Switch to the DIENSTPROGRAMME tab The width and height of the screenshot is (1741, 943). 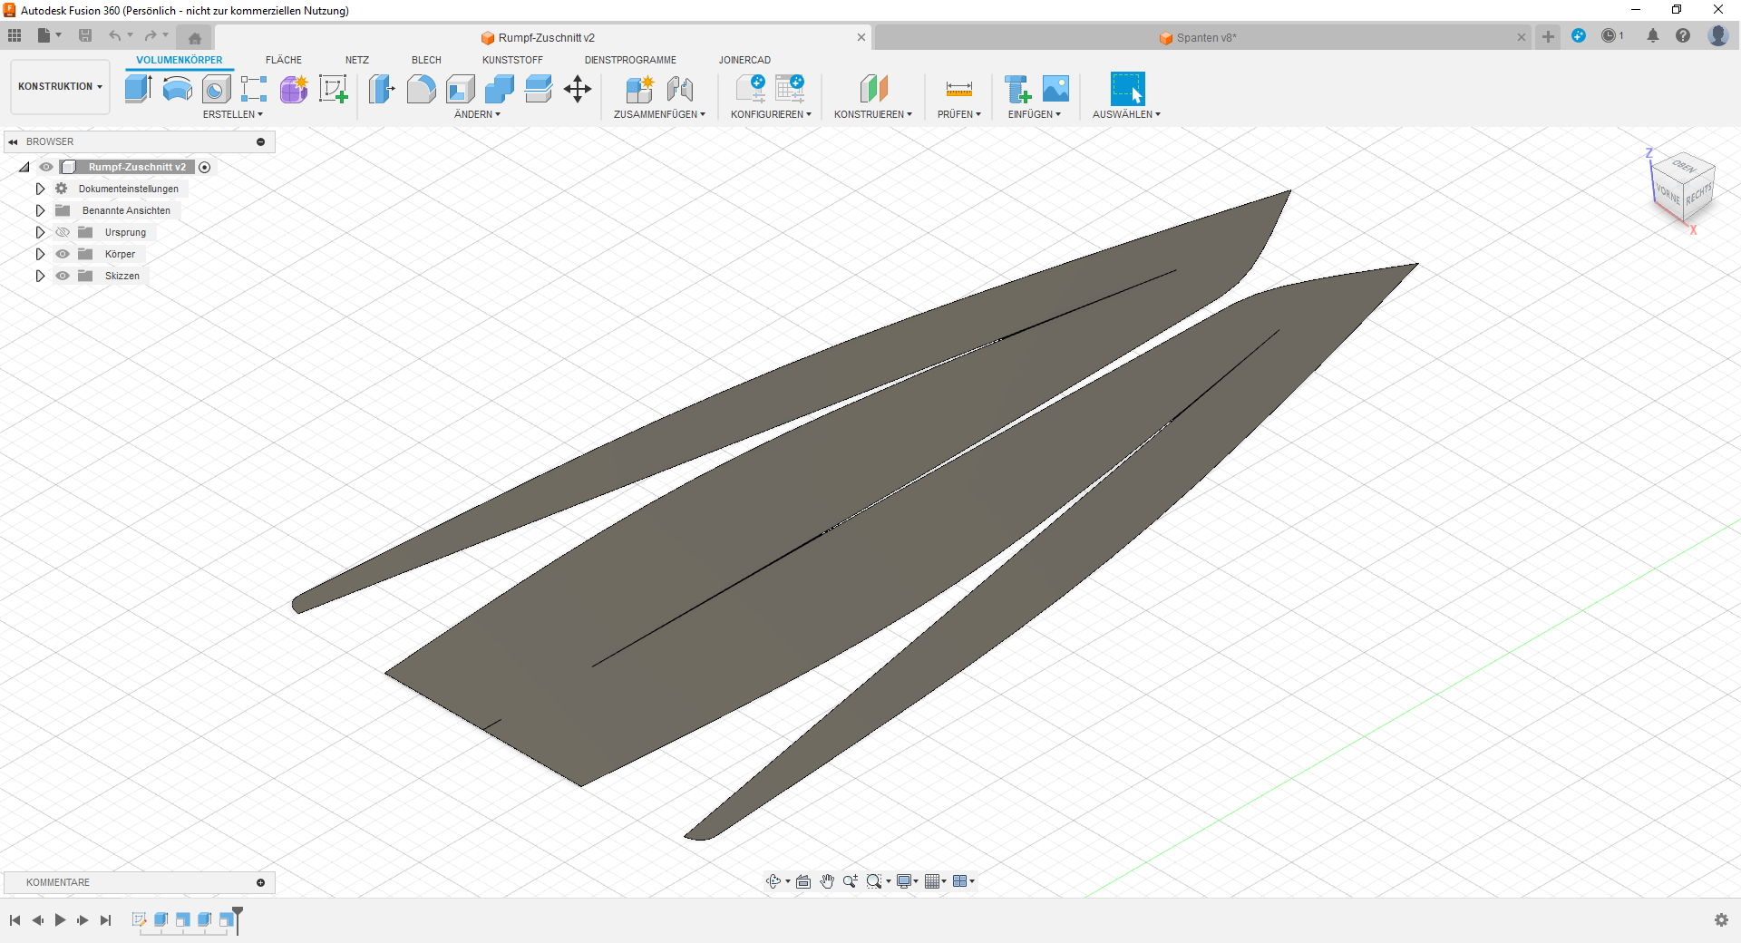(x=630, y=60)
